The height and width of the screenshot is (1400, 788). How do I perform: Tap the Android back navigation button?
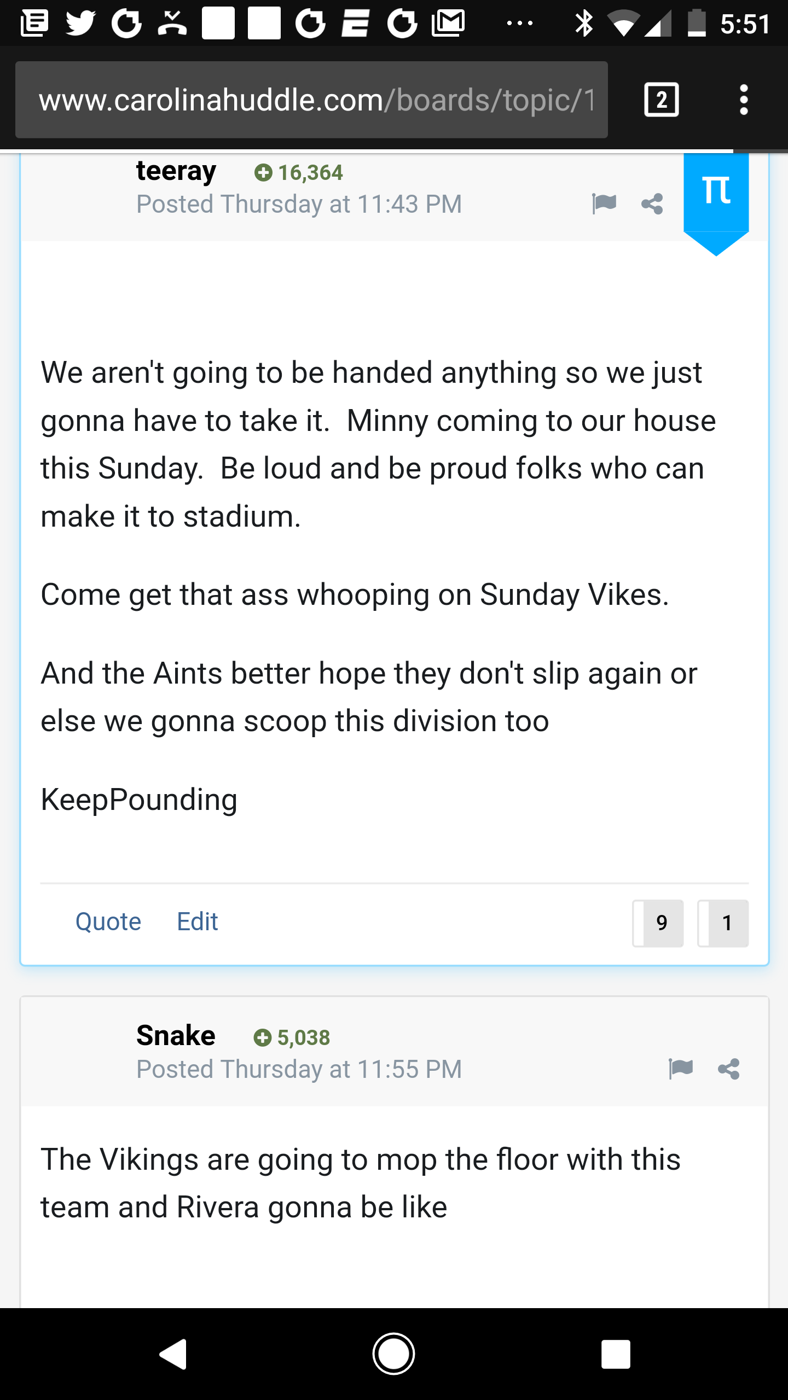pos(173,1354)
